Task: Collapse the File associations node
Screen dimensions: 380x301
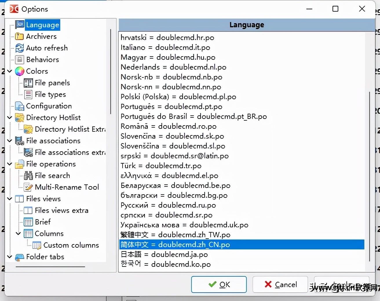Action: pos(10,141)
